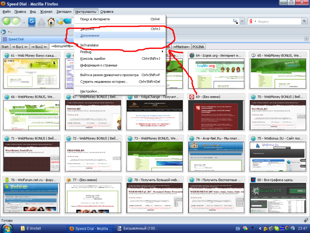Open Настройки… from the menu
This screenshot has width=310, height=233.
click(x=120, y=91)
